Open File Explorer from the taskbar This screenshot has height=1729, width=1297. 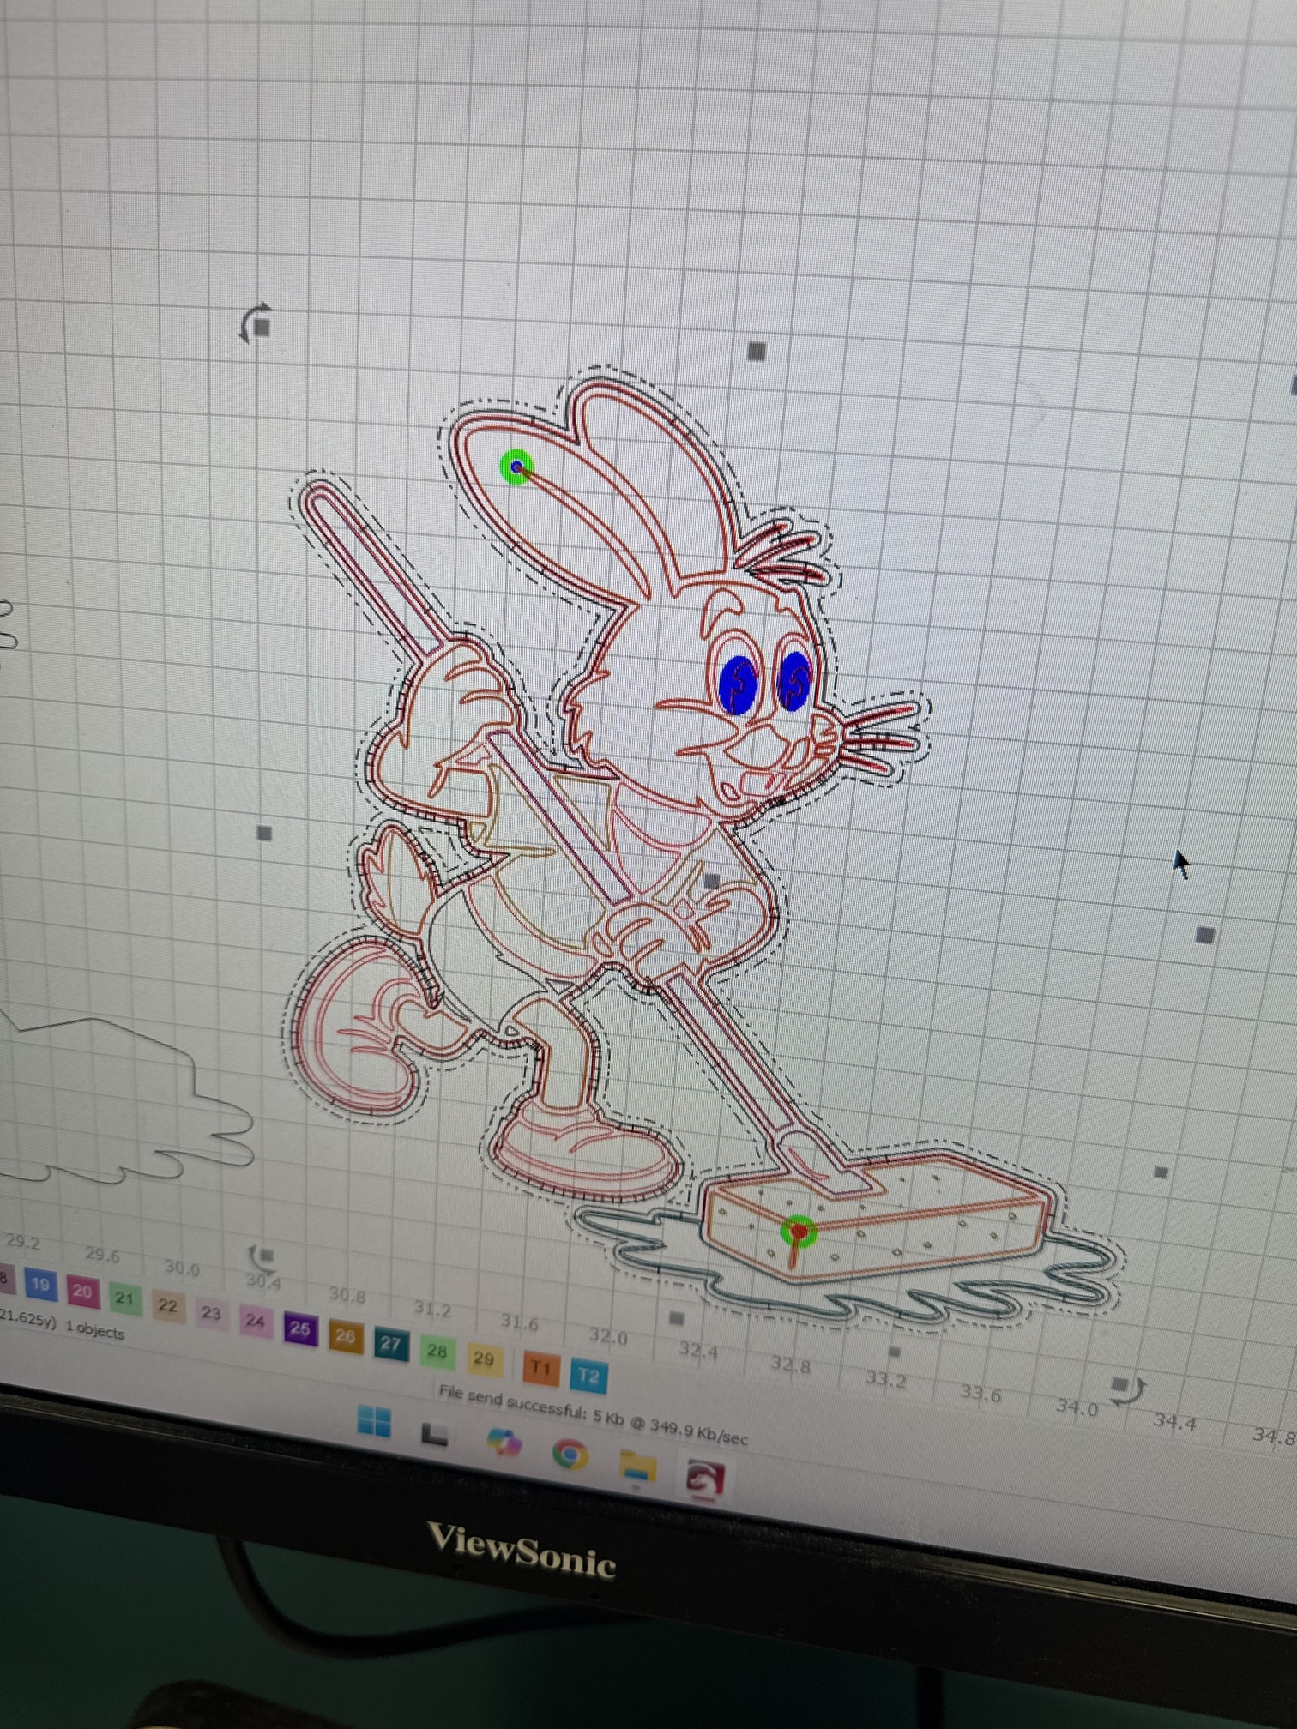click(x=638, y=1467)
